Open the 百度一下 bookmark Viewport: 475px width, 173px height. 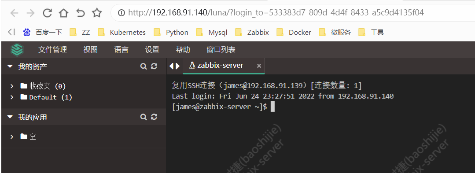[42, 32]
